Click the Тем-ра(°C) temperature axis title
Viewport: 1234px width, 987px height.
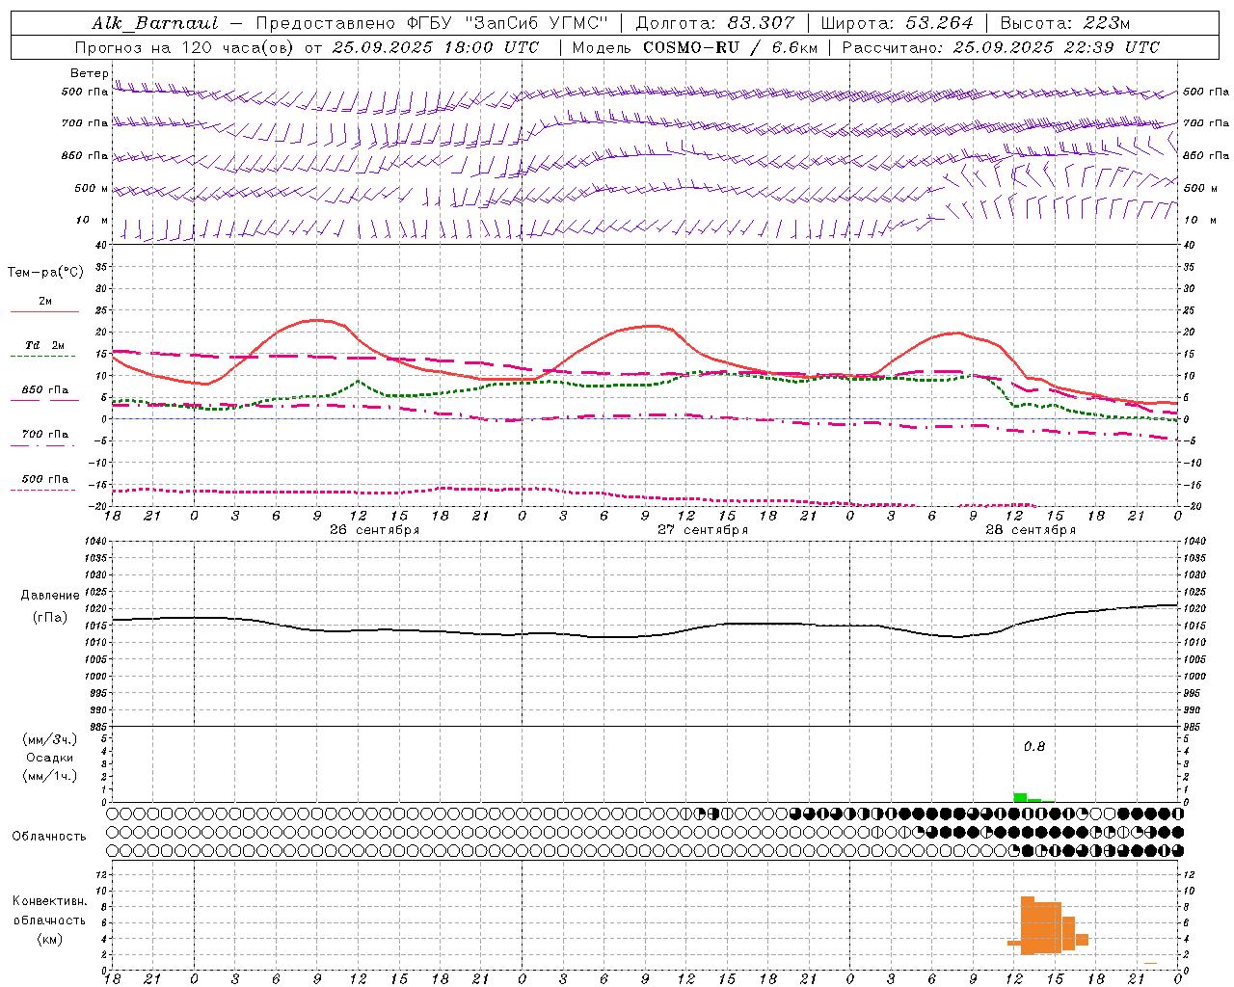(45, 273)
